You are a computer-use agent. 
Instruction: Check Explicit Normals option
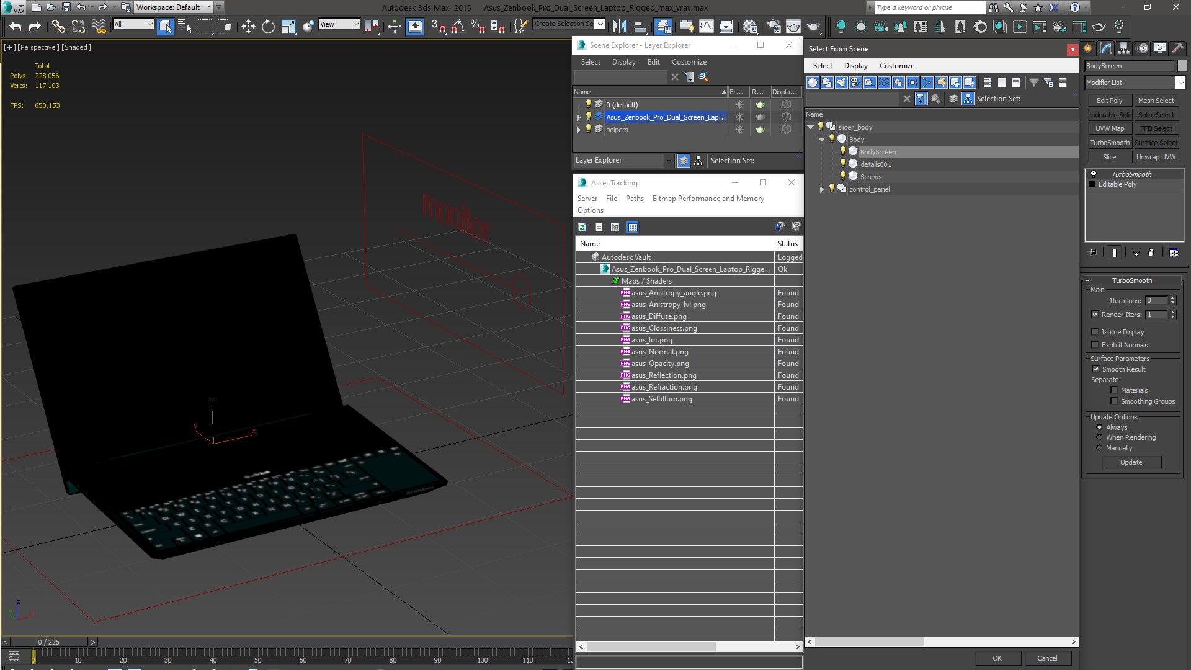click(1095, 345)
